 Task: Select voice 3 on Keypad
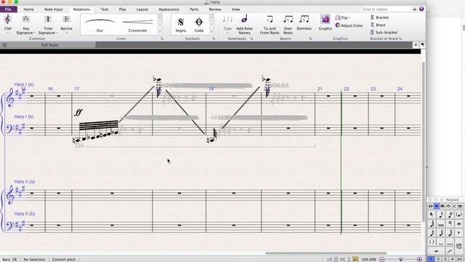tap(445, 259)
